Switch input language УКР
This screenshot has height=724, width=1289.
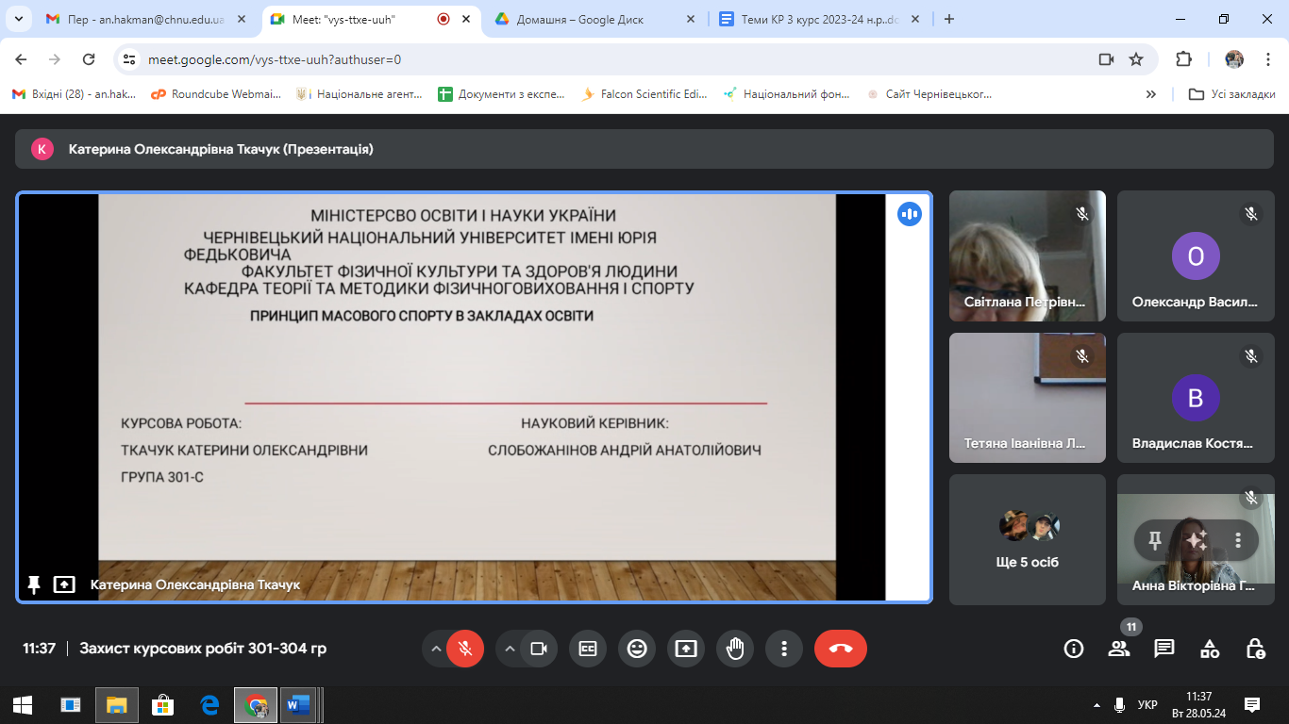point(1147,704)
